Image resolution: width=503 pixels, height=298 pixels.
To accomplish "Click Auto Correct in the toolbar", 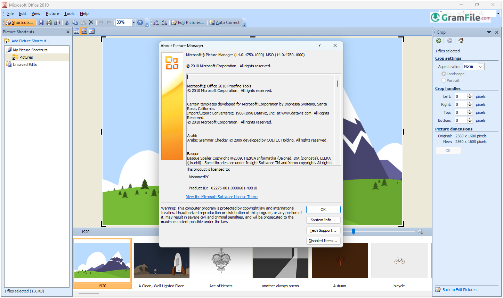I will pyautogui.click(x=225, y=23).
